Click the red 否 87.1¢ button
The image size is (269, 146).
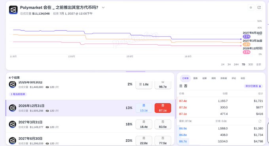point(163,108)
